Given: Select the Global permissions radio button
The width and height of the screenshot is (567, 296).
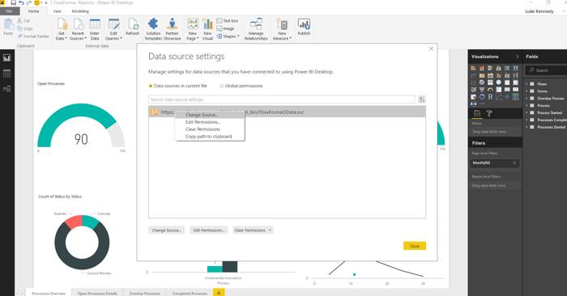Looking at the screenshot, I should pos(222,86).
